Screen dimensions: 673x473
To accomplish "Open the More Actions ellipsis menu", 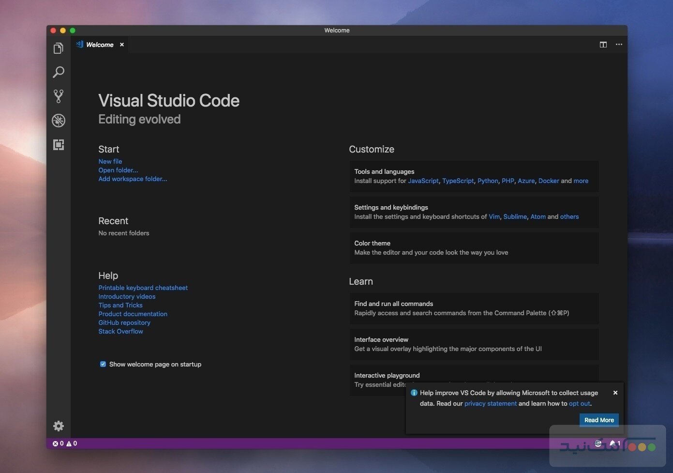I will point(619,44).
